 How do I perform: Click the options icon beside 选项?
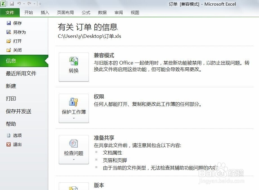click(x=9, y=135)
